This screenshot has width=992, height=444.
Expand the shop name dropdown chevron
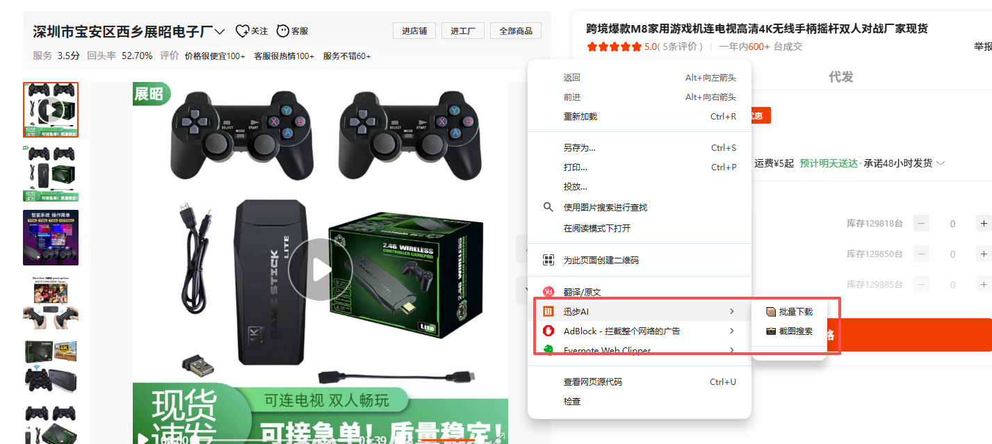220,31
